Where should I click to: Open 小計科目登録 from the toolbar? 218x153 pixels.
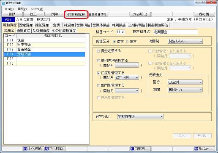(x=76, y=14)
